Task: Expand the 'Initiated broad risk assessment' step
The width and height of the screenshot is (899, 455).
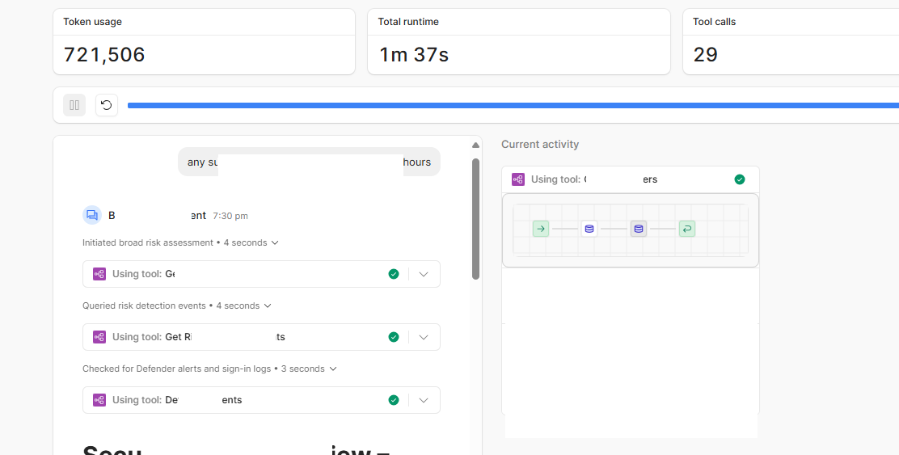Action: click(x=275, y=242)
